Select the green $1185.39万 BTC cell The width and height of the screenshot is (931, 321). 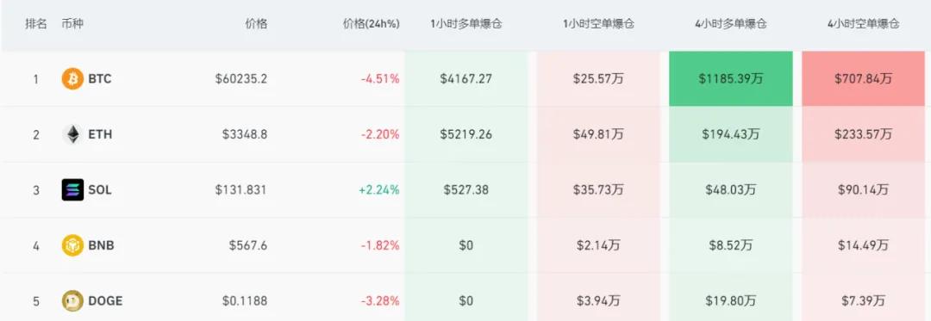pos(731,79)
